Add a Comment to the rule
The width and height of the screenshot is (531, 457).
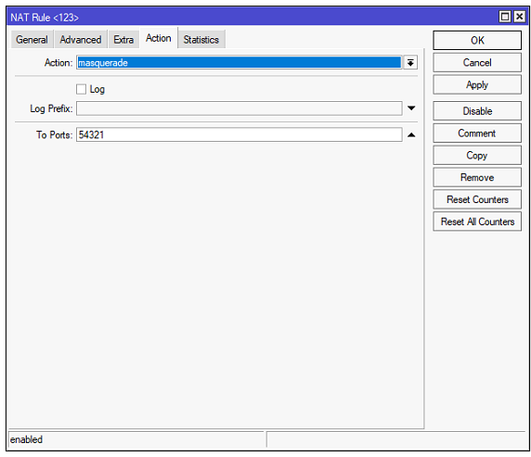[x=477, y=133]
